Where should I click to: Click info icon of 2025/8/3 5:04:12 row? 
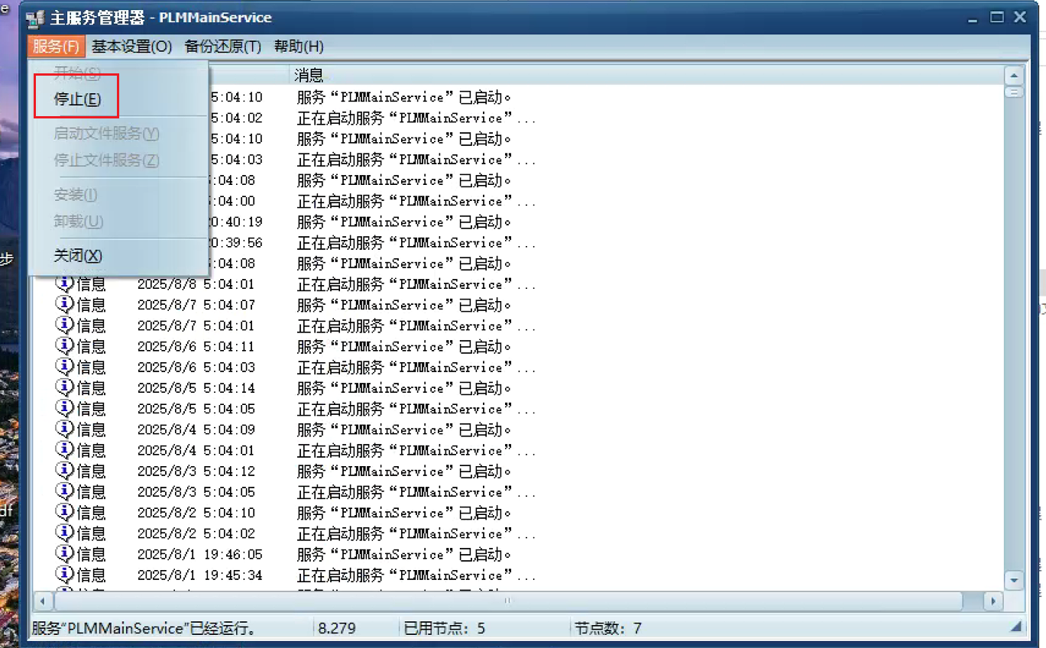click(x=65, y=471)
